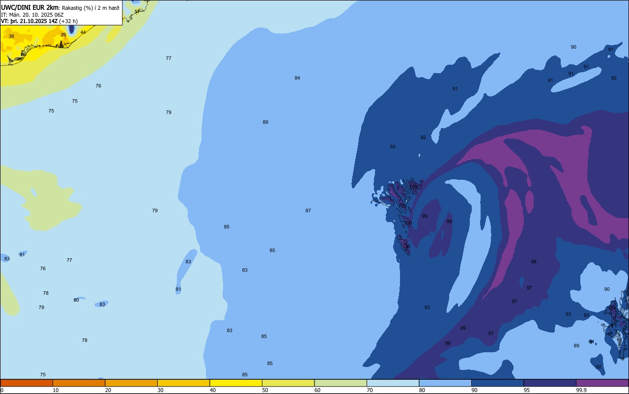Image resolution: width=629 pixels, height=394 pixels.
Task: Select the 10–20 orange legend segment
Action: tap(79, 383)
